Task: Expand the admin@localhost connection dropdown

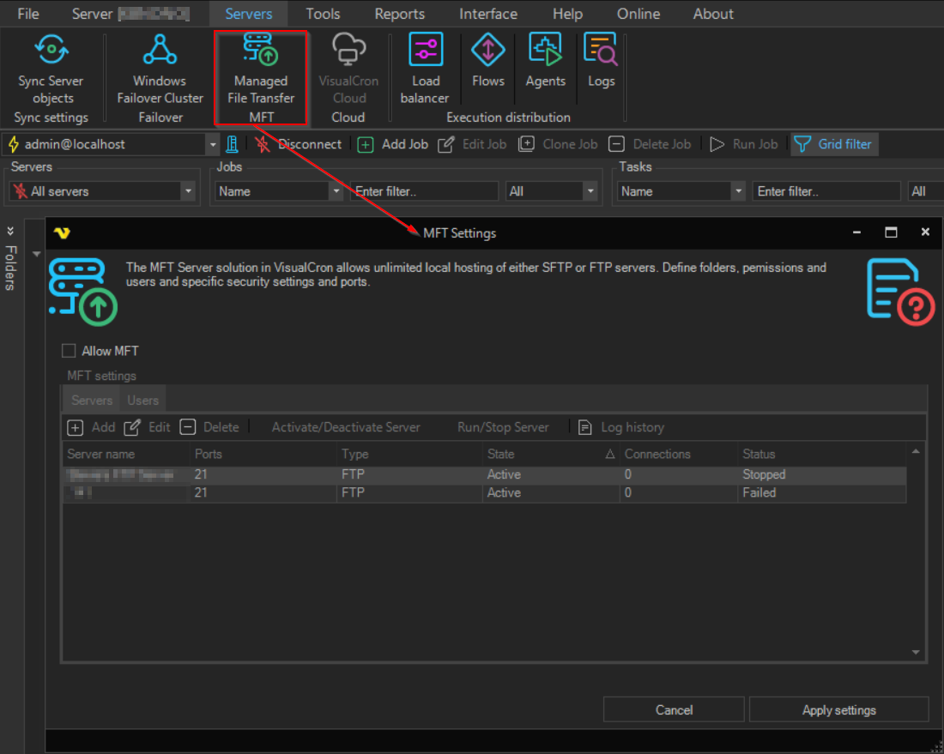Action: [x=212, y=144]
